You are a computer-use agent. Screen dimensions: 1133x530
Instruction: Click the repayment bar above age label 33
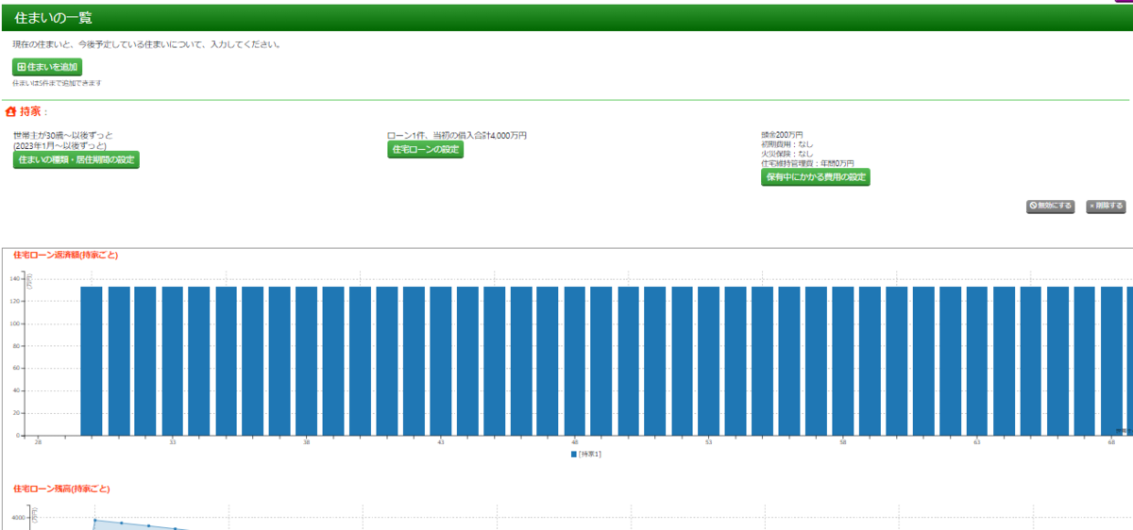coord(172,361)
